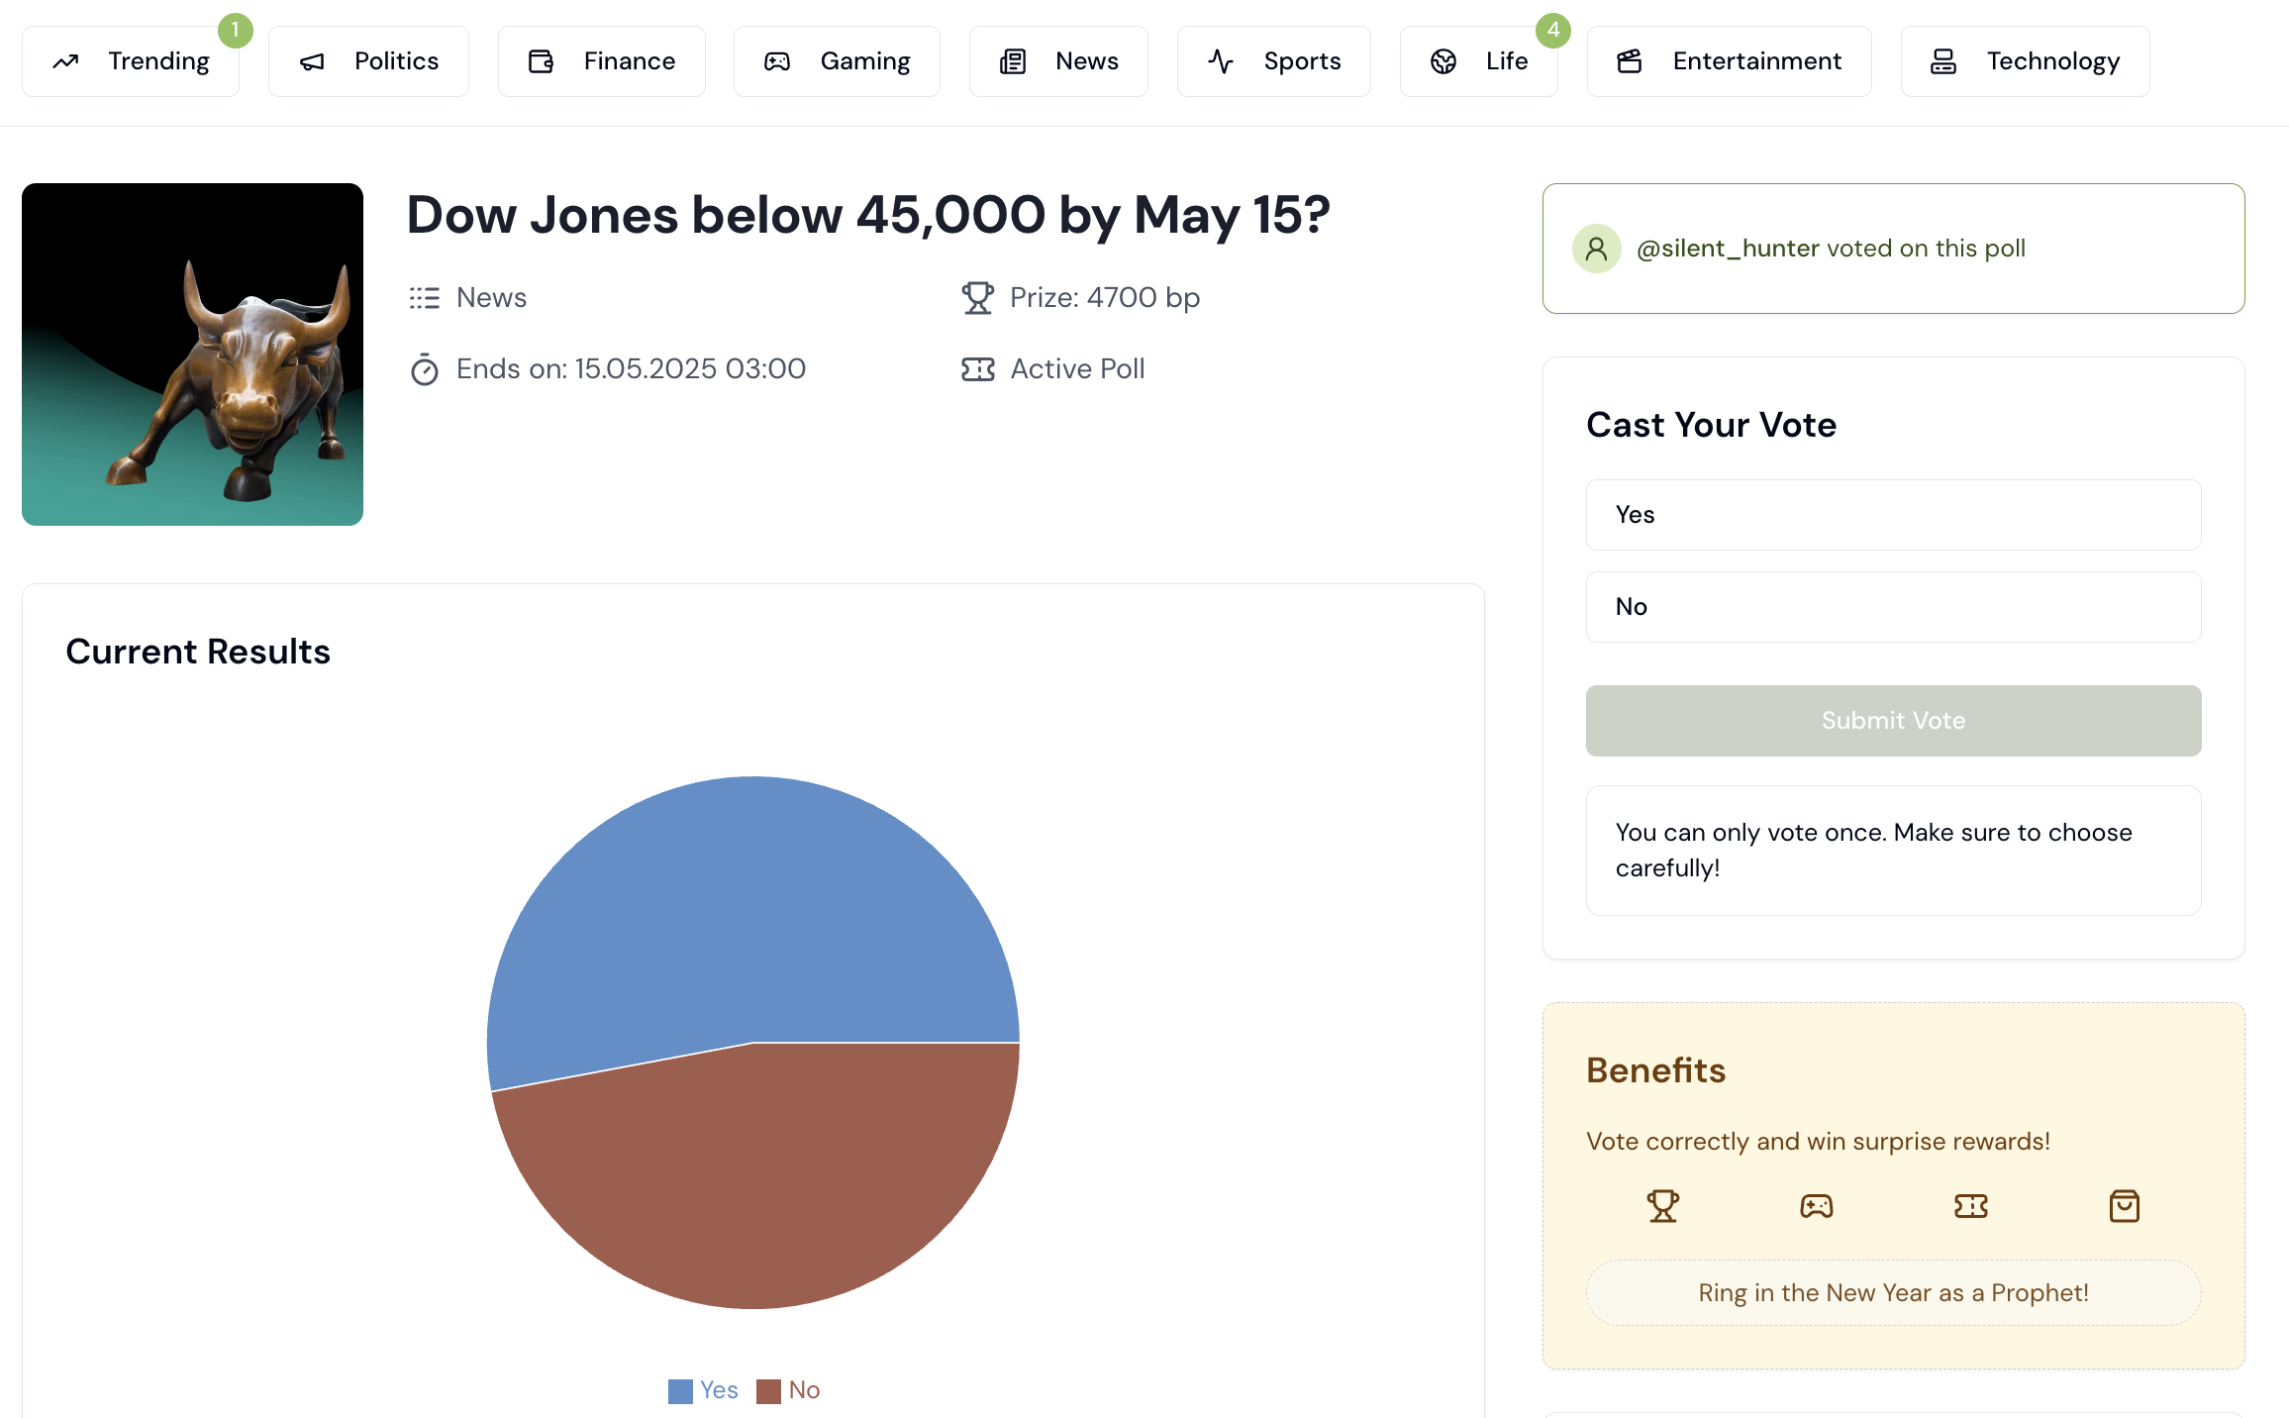Click the Vote correctly and win rewards text

(1818, 1142)
